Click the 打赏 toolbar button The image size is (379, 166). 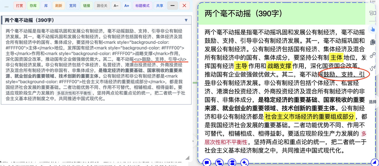tap(19, 6)
